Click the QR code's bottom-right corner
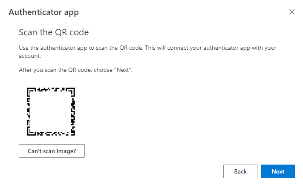Screen dimensions: 303x185 pos(72,133)
